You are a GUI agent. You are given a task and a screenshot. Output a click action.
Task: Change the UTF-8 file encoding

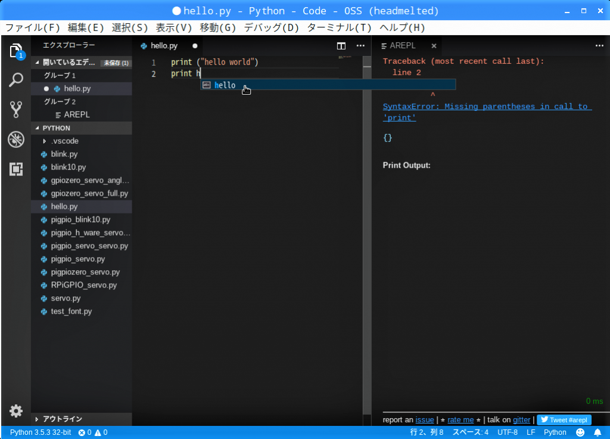click(x=508, y=432)
